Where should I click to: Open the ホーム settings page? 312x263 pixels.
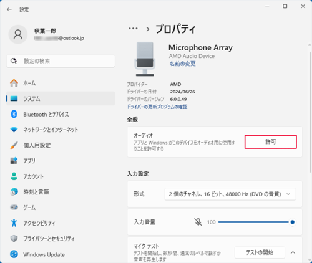pyautogui.click(x=61, y=83)
